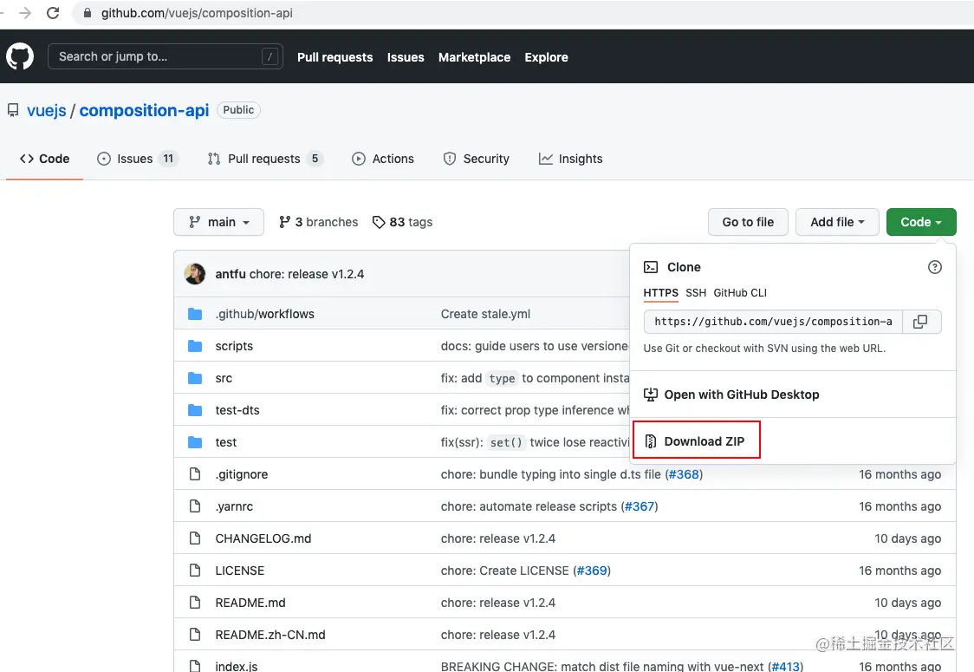Open Issues in top navigation
The height and width of the screenshot is (672, 974).
(x=406, y=57)
